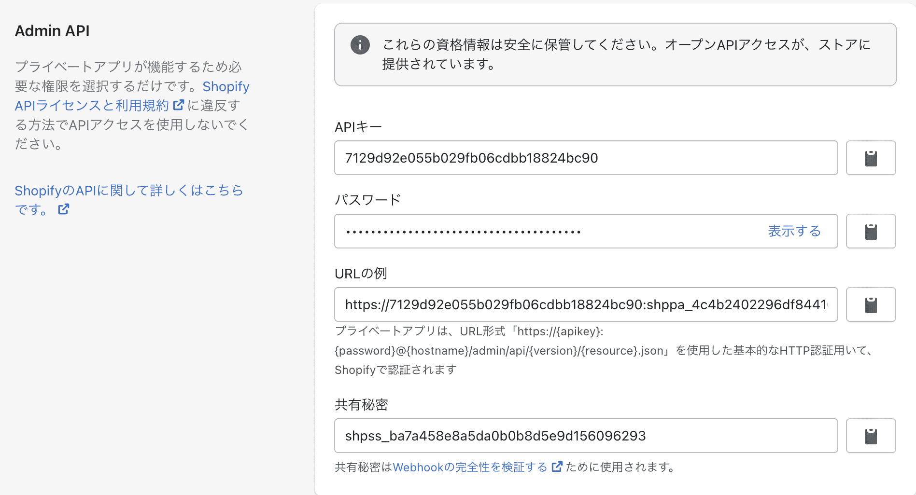Click inside the masked パスワード field
Viewport: 916px width, 495px height.
pyautogui.click(x=531, y=231)
